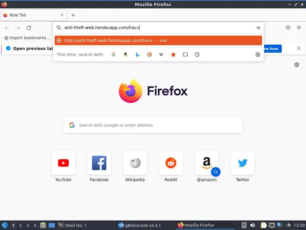Click the 13:50 clock
The image size is (306, 230).
click(299, 225)
